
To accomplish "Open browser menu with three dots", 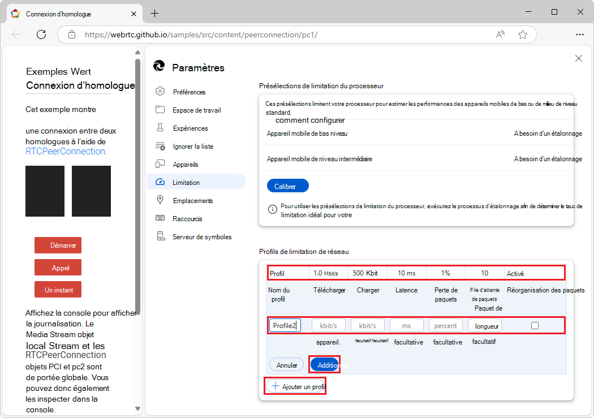I will pos(580,35).
